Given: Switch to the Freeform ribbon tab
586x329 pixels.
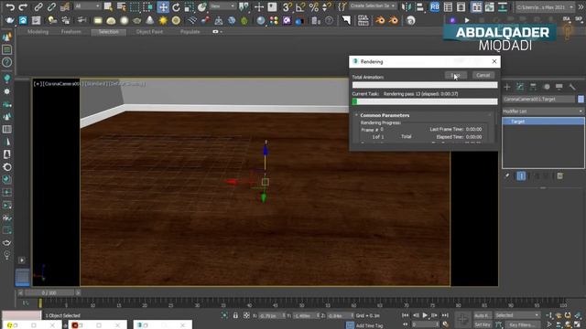Looking at the screenshot, I should click(71, 32).
